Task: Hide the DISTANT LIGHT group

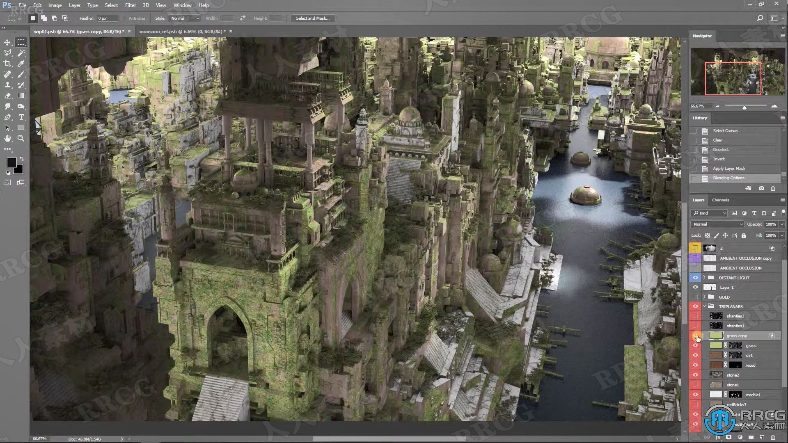Action: (695, 278)
